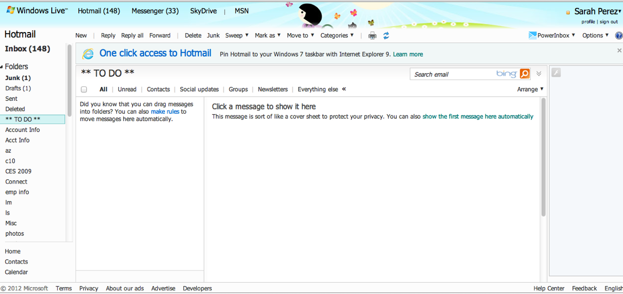Click the Windows Live logo

point(37,11)
